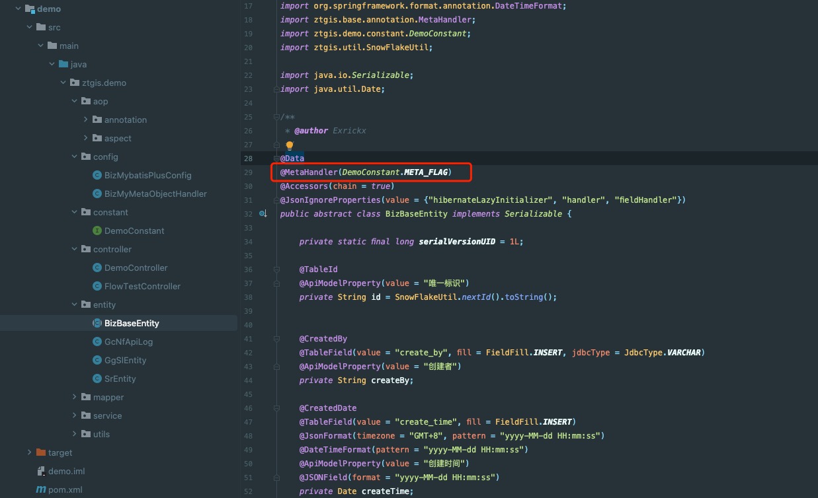Screen dimensions: 818x498
Task: Toggle fold marker at @TableId line
Action: [276, 269]
